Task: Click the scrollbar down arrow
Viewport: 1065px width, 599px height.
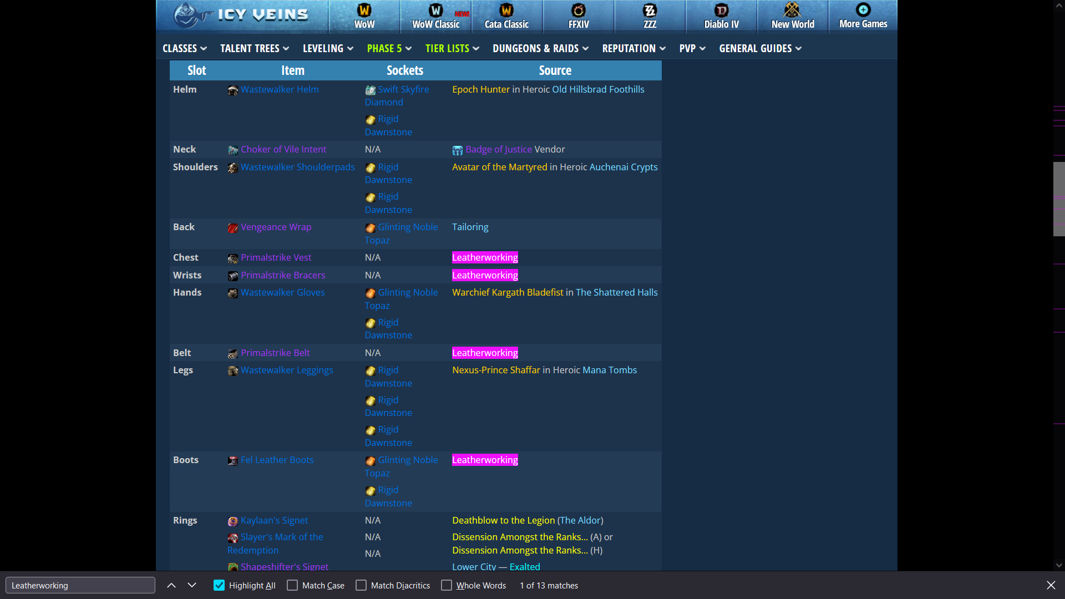Action: pos(1059,565)
